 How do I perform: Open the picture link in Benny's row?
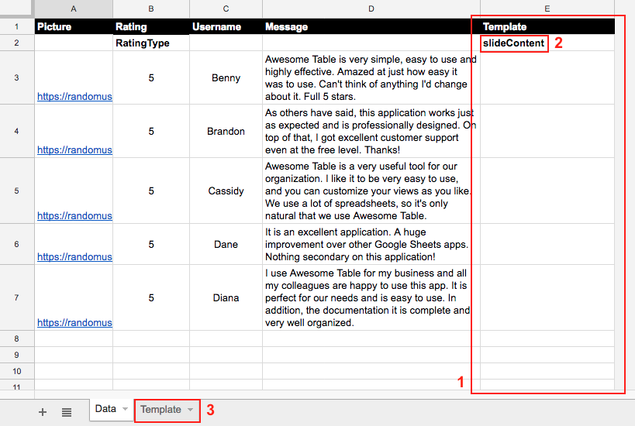(x=74, y=97)
